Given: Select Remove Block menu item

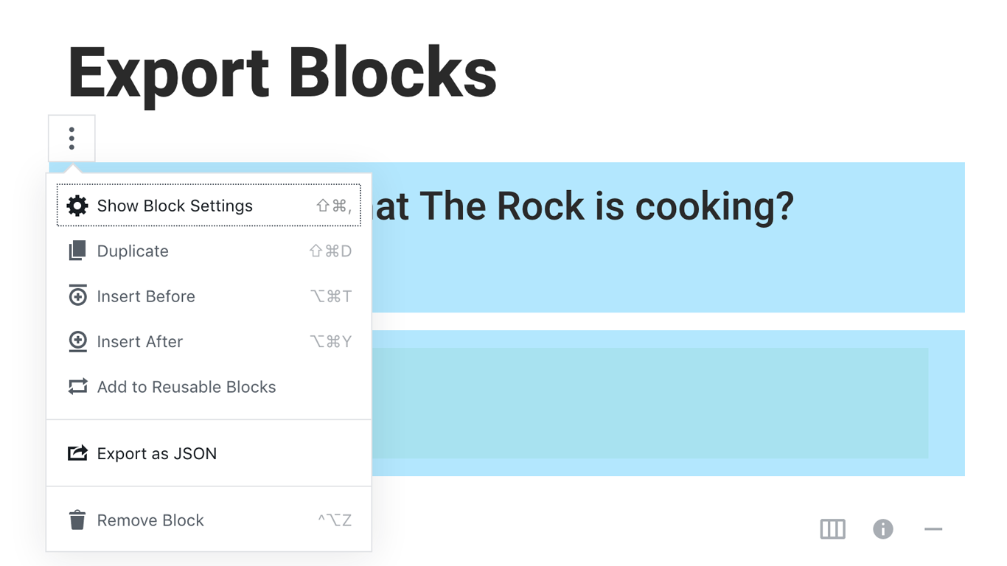Looking at the screenshot, I should 209,520.
